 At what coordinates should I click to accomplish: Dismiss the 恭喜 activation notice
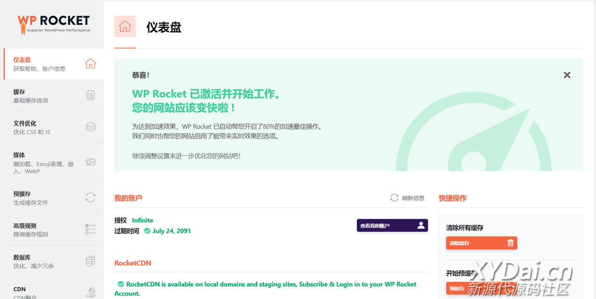pos(567,75)
